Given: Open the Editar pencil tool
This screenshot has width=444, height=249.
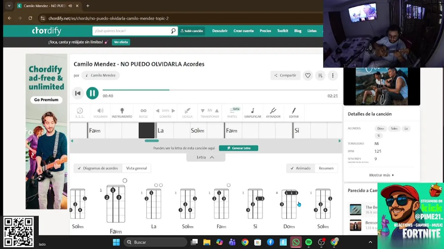Looking at the screenshot, I should (294, 113).
